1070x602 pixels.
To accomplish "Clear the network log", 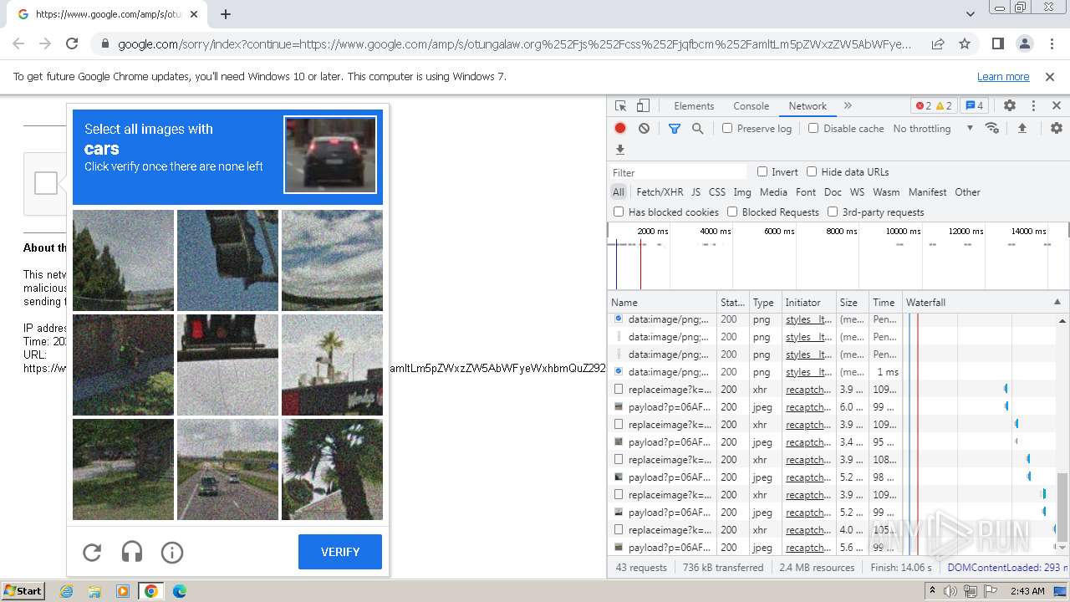I will (644, 128).
